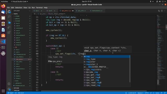
Task: Expand the TIMELINE section
Action: click(16, 90)
